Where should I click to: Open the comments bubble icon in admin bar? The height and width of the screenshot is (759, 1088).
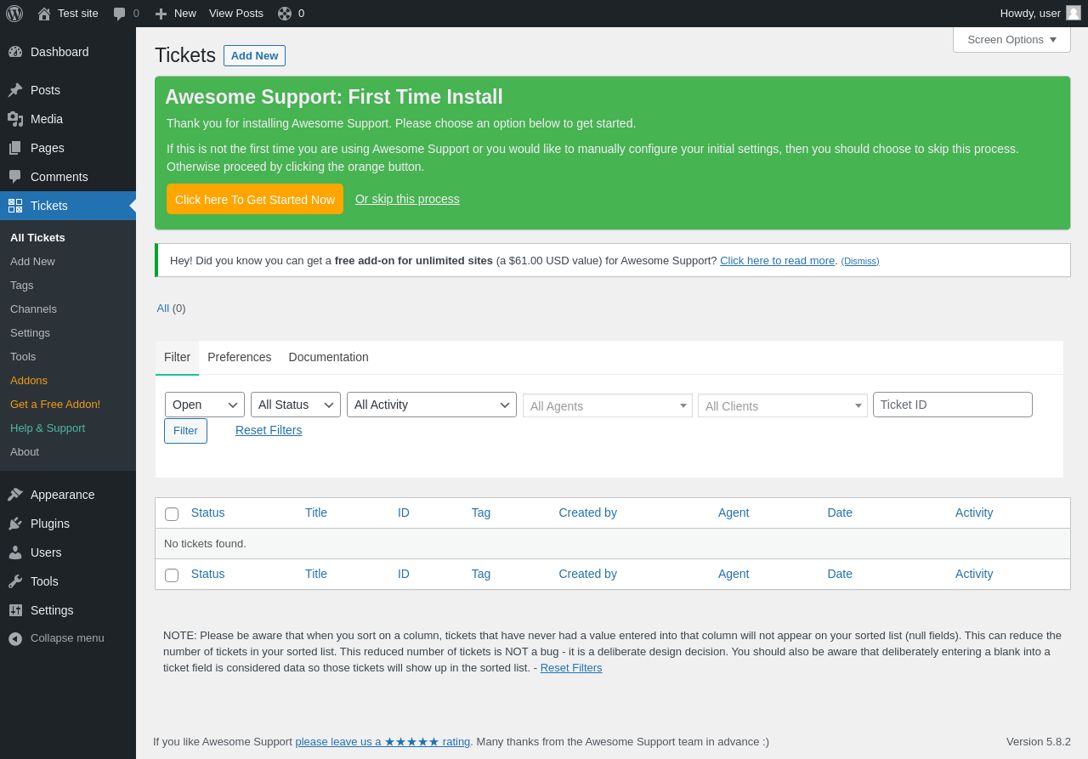click(120, 14)
